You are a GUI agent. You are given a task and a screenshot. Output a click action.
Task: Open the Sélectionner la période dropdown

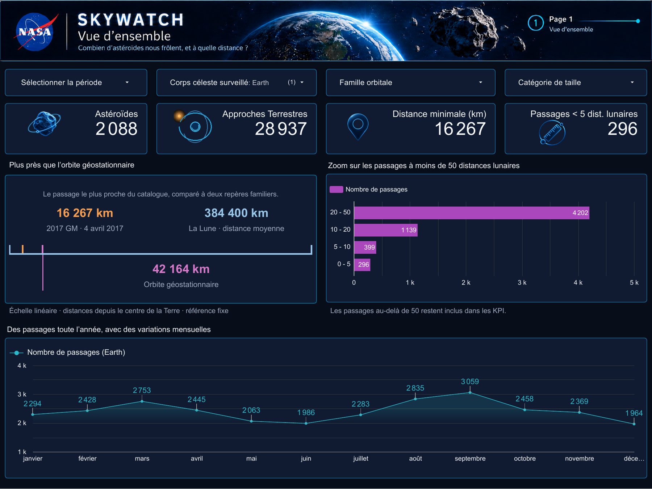pos(76,83)
